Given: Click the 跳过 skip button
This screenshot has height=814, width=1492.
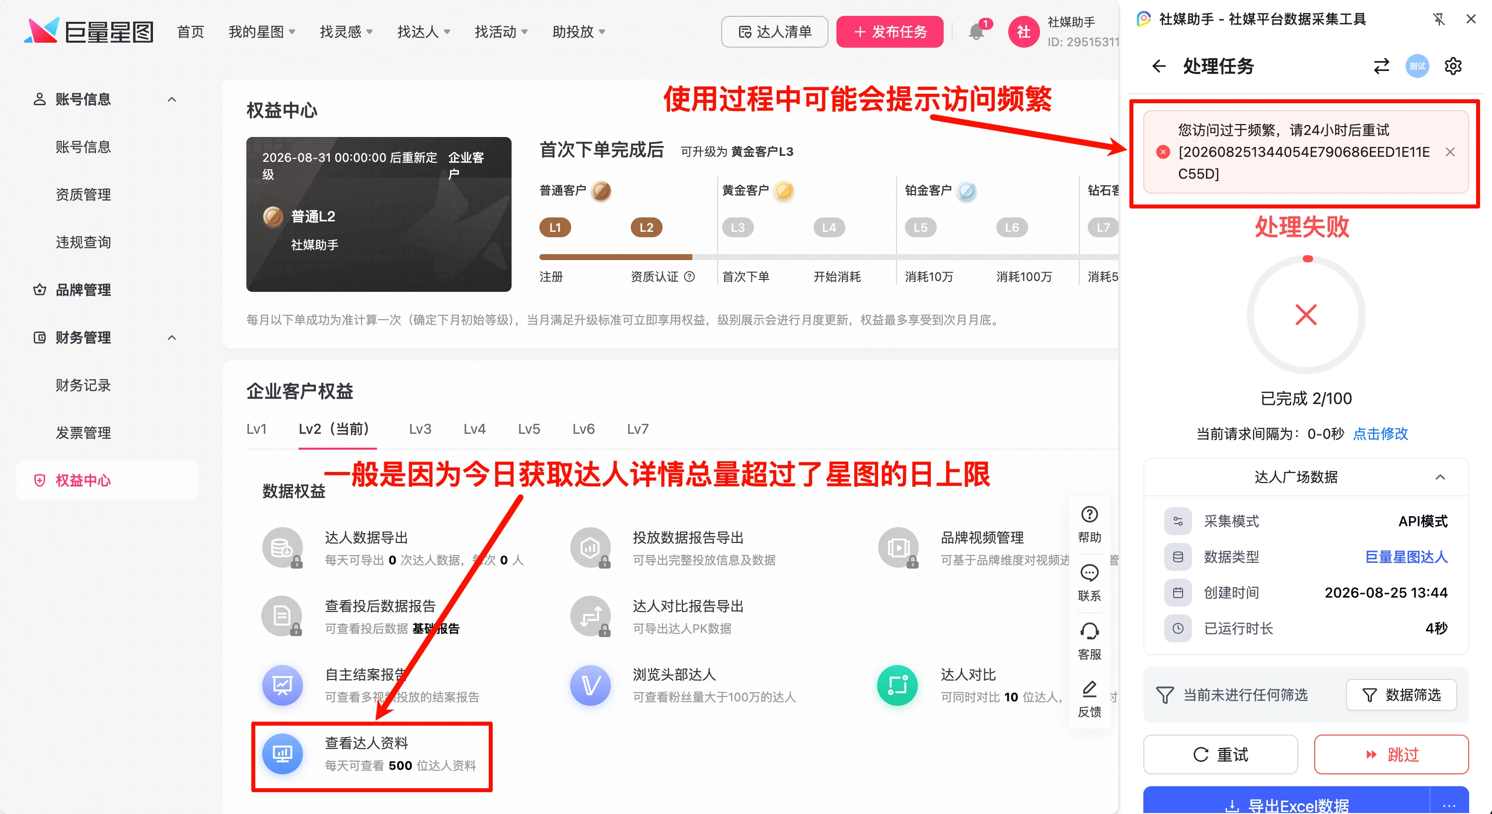Looking at the screenshot, I should click(1391, 754).
